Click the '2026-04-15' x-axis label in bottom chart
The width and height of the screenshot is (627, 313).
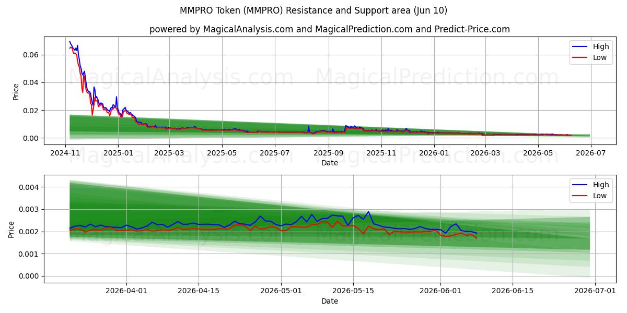pos(199,291)
